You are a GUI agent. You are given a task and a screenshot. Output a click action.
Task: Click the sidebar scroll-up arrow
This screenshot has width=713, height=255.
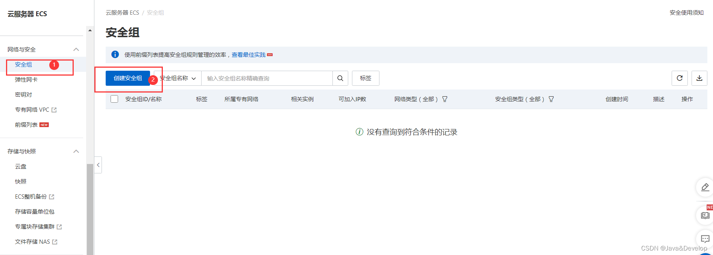[90, 30]
